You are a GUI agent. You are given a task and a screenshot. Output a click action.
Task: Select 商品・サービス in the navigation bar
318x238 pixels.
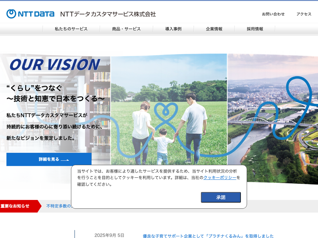pyautogui.click(x=126, y=29)
